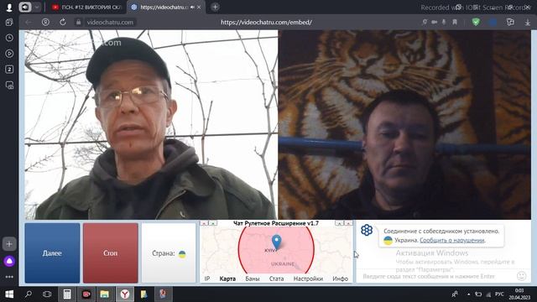Click the Далее button
537x302 pixels.
pos(52,253)
